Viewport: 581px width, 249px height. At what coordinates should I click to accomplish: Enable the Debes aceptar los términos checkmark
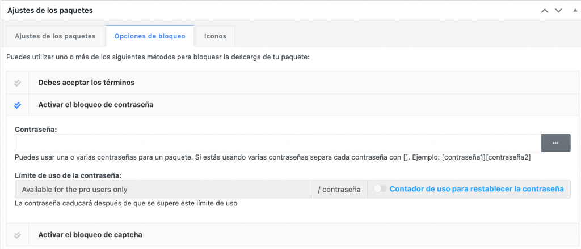pos(18,83)
